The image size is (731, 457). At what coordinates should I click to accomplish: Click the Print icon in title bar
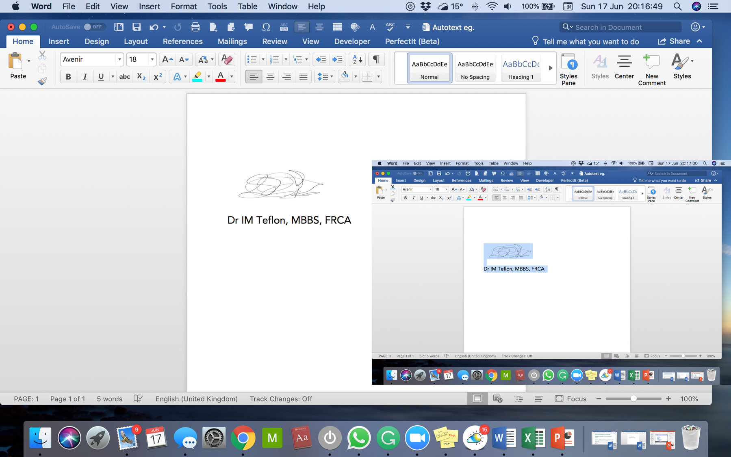(x=195, y=27)
